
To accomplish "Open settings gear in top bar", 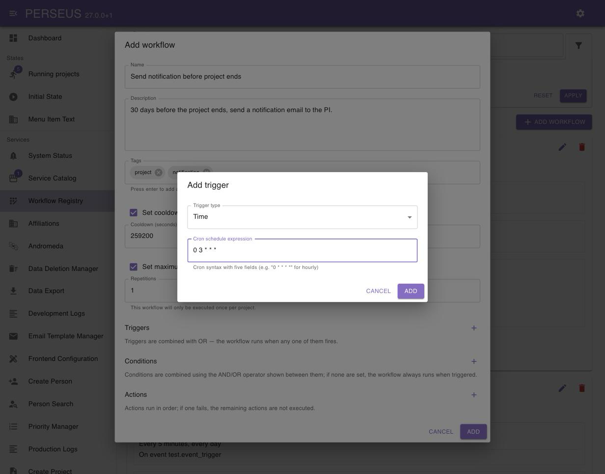I will 580,13.
